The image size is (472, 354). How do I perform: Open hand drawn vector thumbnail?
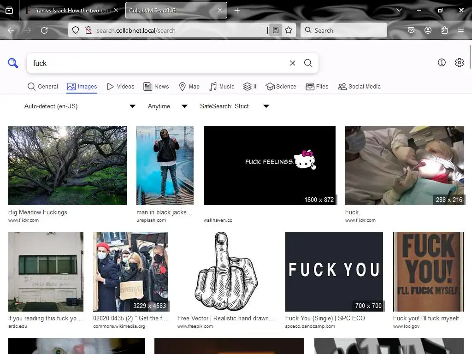[x=226, y=271]
